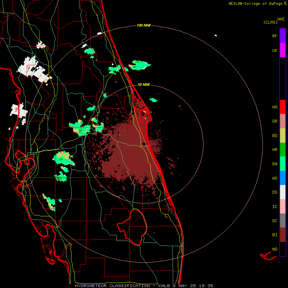This screenshot has height=288, width=288.
Task: Click the BD yellow legend swatch
Action: click(283, 135)
